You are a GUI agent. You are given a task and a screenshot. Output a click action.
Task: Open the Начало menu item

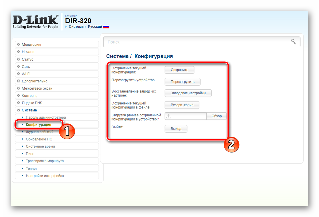(x=57, y=52)
